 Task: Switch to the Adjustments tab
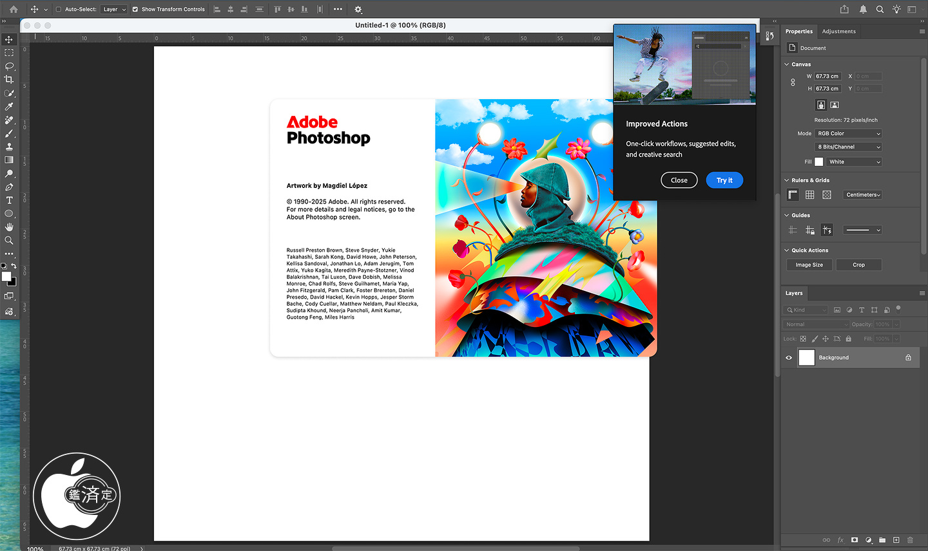point(838,32)
